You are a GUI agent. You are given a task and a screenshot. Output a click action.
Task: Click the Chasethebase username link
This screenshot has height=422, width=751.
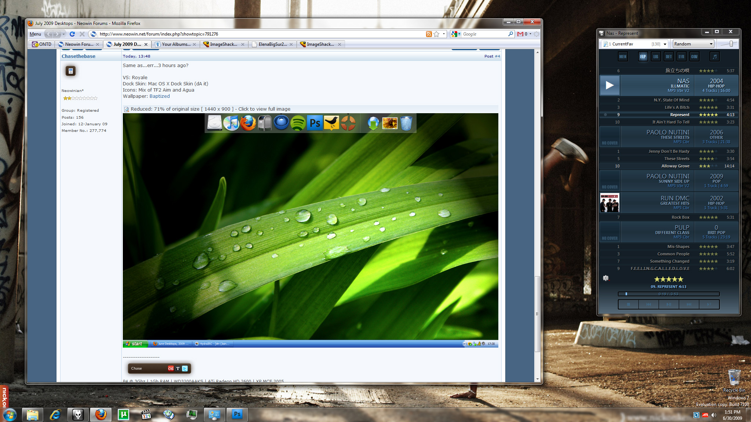(x=78, y=56)
